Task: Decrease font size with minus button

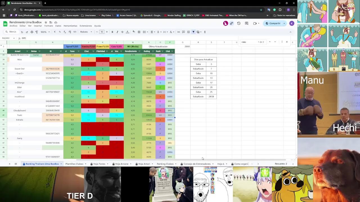Action: click(97, 32)
